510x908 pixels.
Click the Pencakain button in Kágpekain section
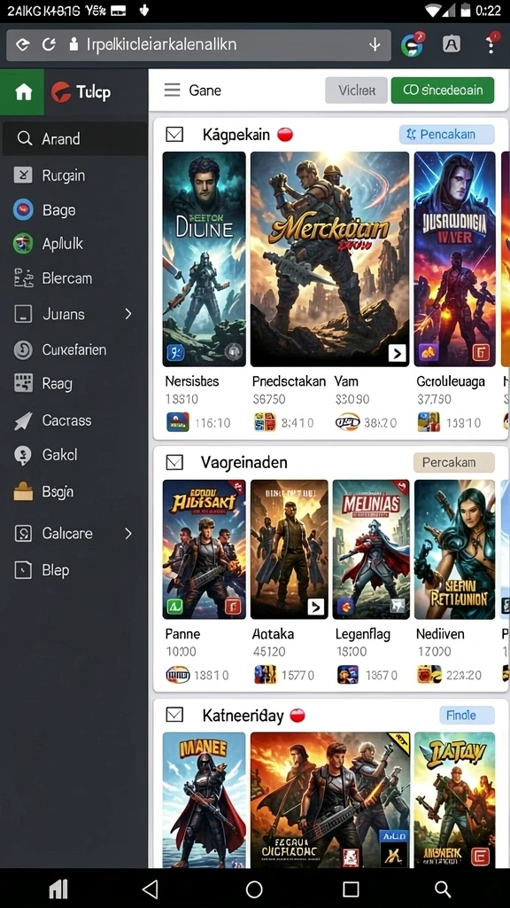tap(447, 135)
